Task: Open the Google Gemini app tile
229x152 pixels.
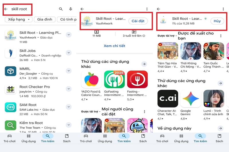Action: point(191,105)
